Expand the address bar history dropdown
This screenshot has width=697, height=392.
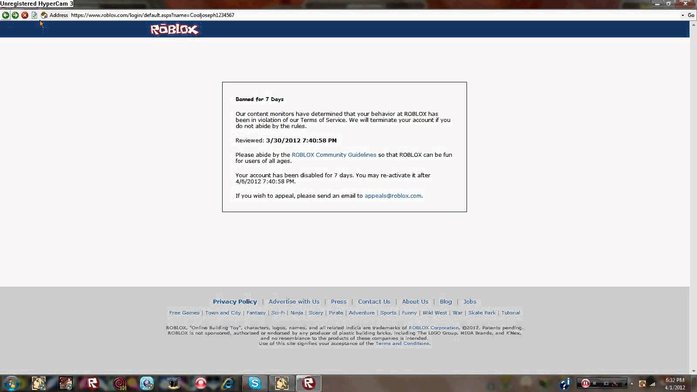point(683,15)
